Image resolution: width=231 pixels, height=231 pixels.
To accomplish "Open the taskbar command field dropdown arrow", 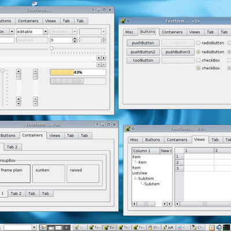I will click(x=34, y=228).
